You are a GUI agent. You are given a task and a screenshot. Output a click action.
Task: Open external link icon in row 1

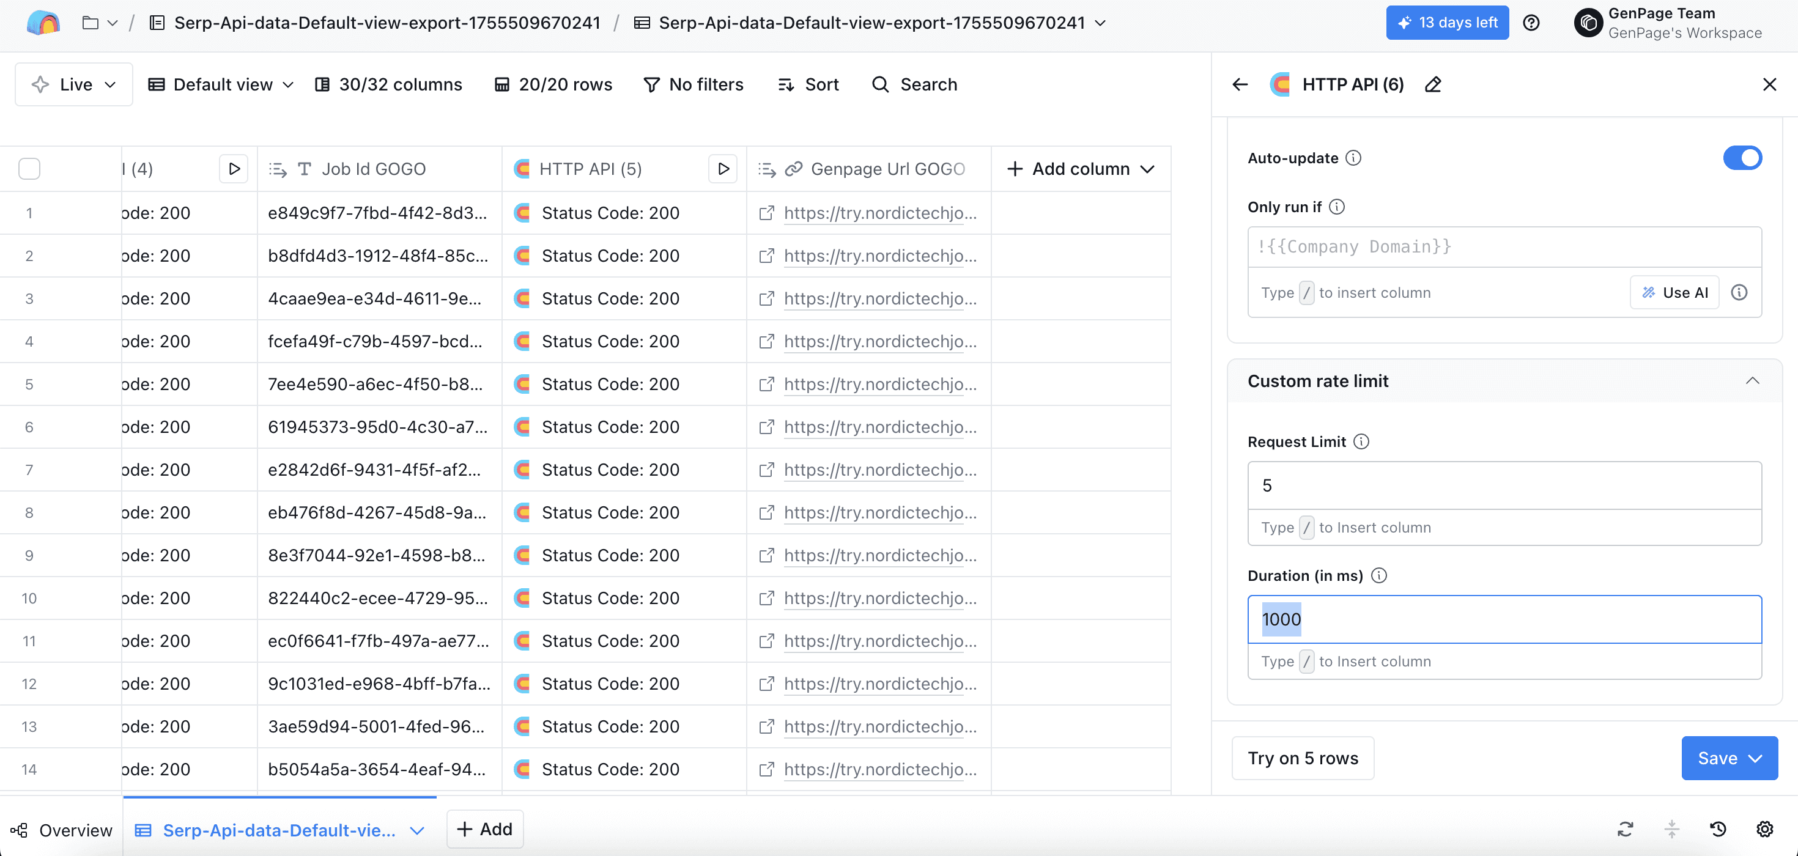[x=766, y=213]
